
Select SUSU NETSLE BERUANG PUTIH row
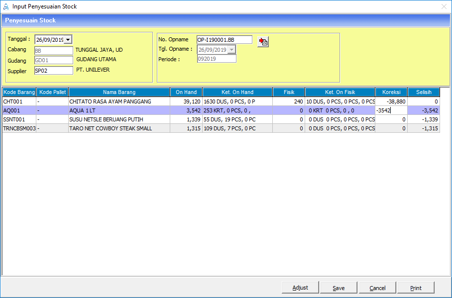119,119
